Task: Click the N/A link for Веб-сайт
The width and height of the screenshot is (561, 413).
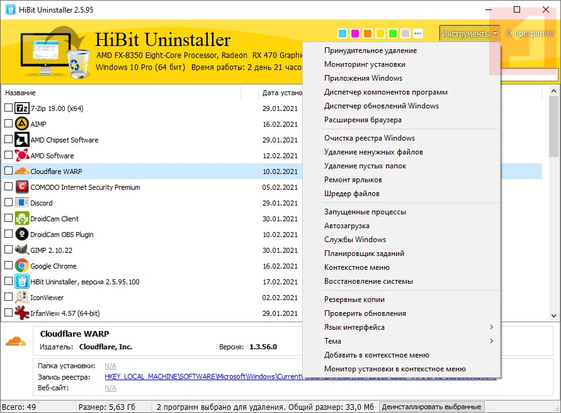Action: (x=110, y=388)
